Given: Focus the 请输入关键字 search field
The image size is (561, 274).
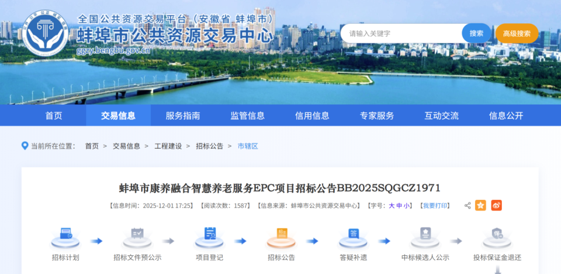Looking at the screenshot, I should coord(401,34).
